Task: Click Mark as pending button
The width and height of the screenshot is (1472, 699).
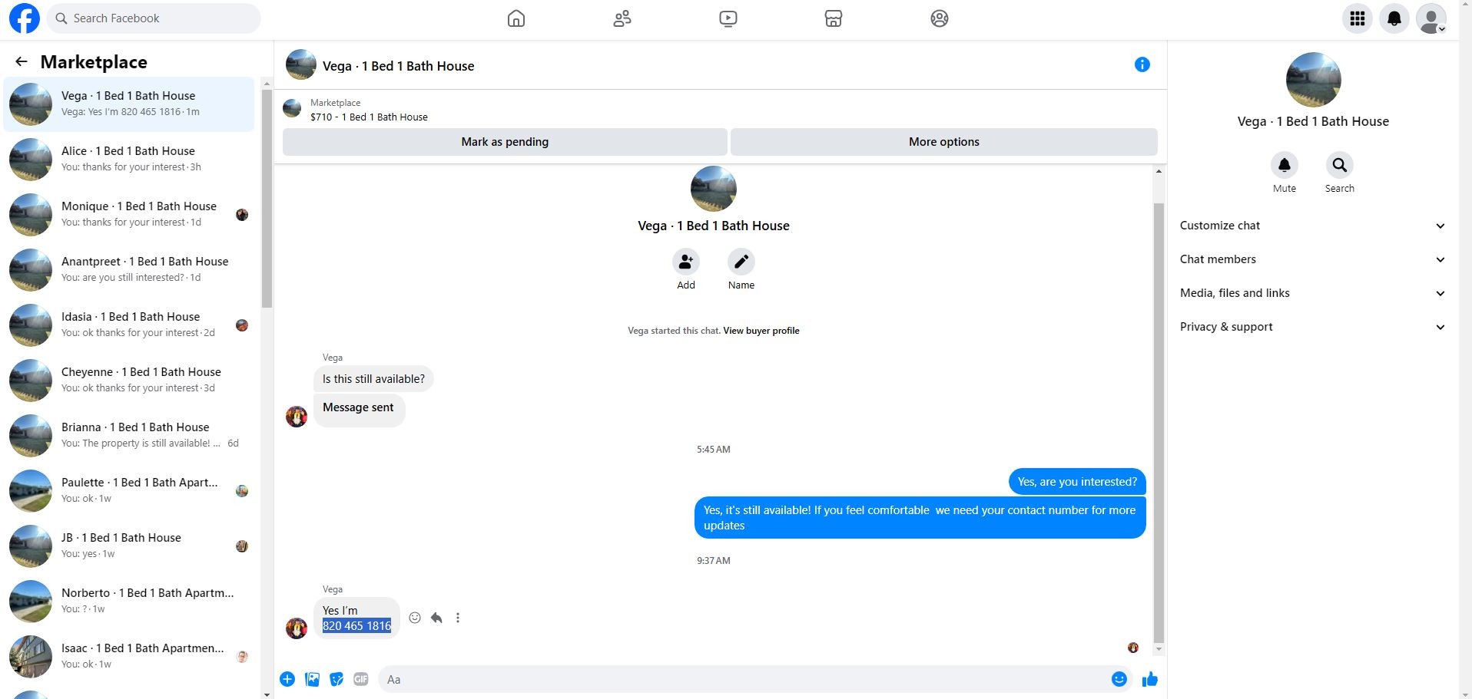Action: pos(505,142)
